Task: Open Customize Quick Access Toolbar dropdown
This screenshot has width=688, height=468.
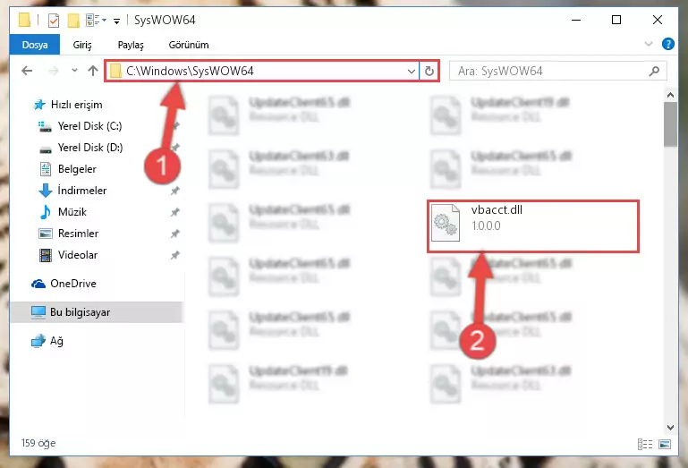Action: point(116,21)
